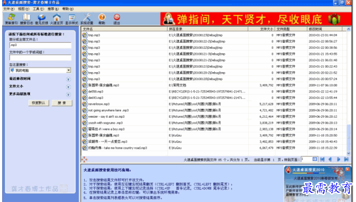This screenshot has height=202, width=356.
Task: Click file icon of neverknow.mp3
Action: [84, 104]
